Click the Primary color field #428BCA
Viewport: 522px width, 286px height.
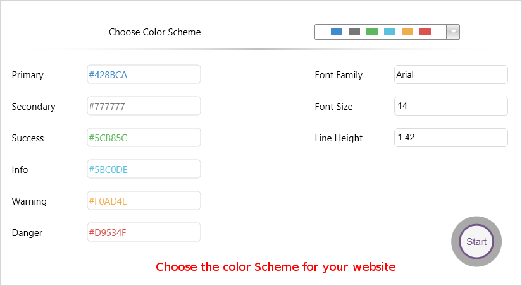coord(144,74)
